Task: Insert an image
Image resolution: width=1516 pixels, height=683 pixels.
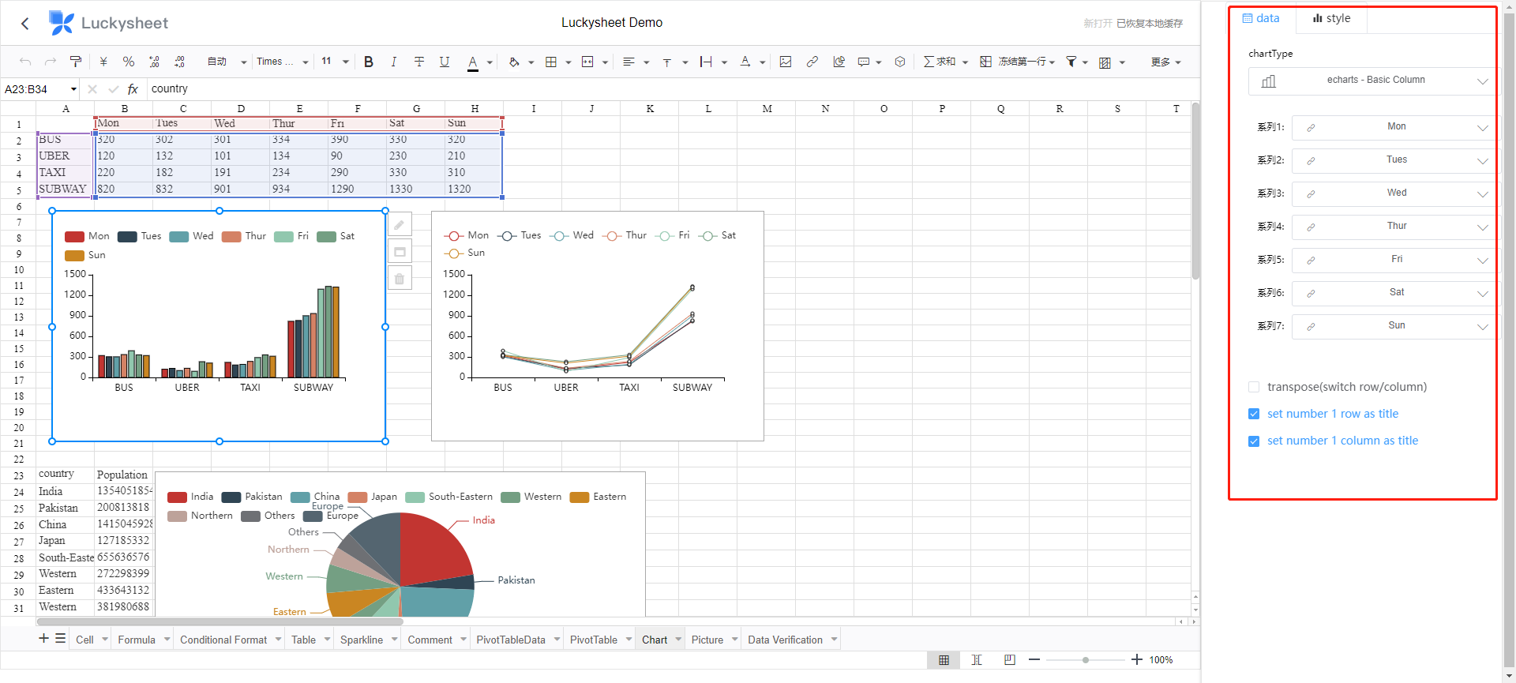Action: click(x=786, y=62)
